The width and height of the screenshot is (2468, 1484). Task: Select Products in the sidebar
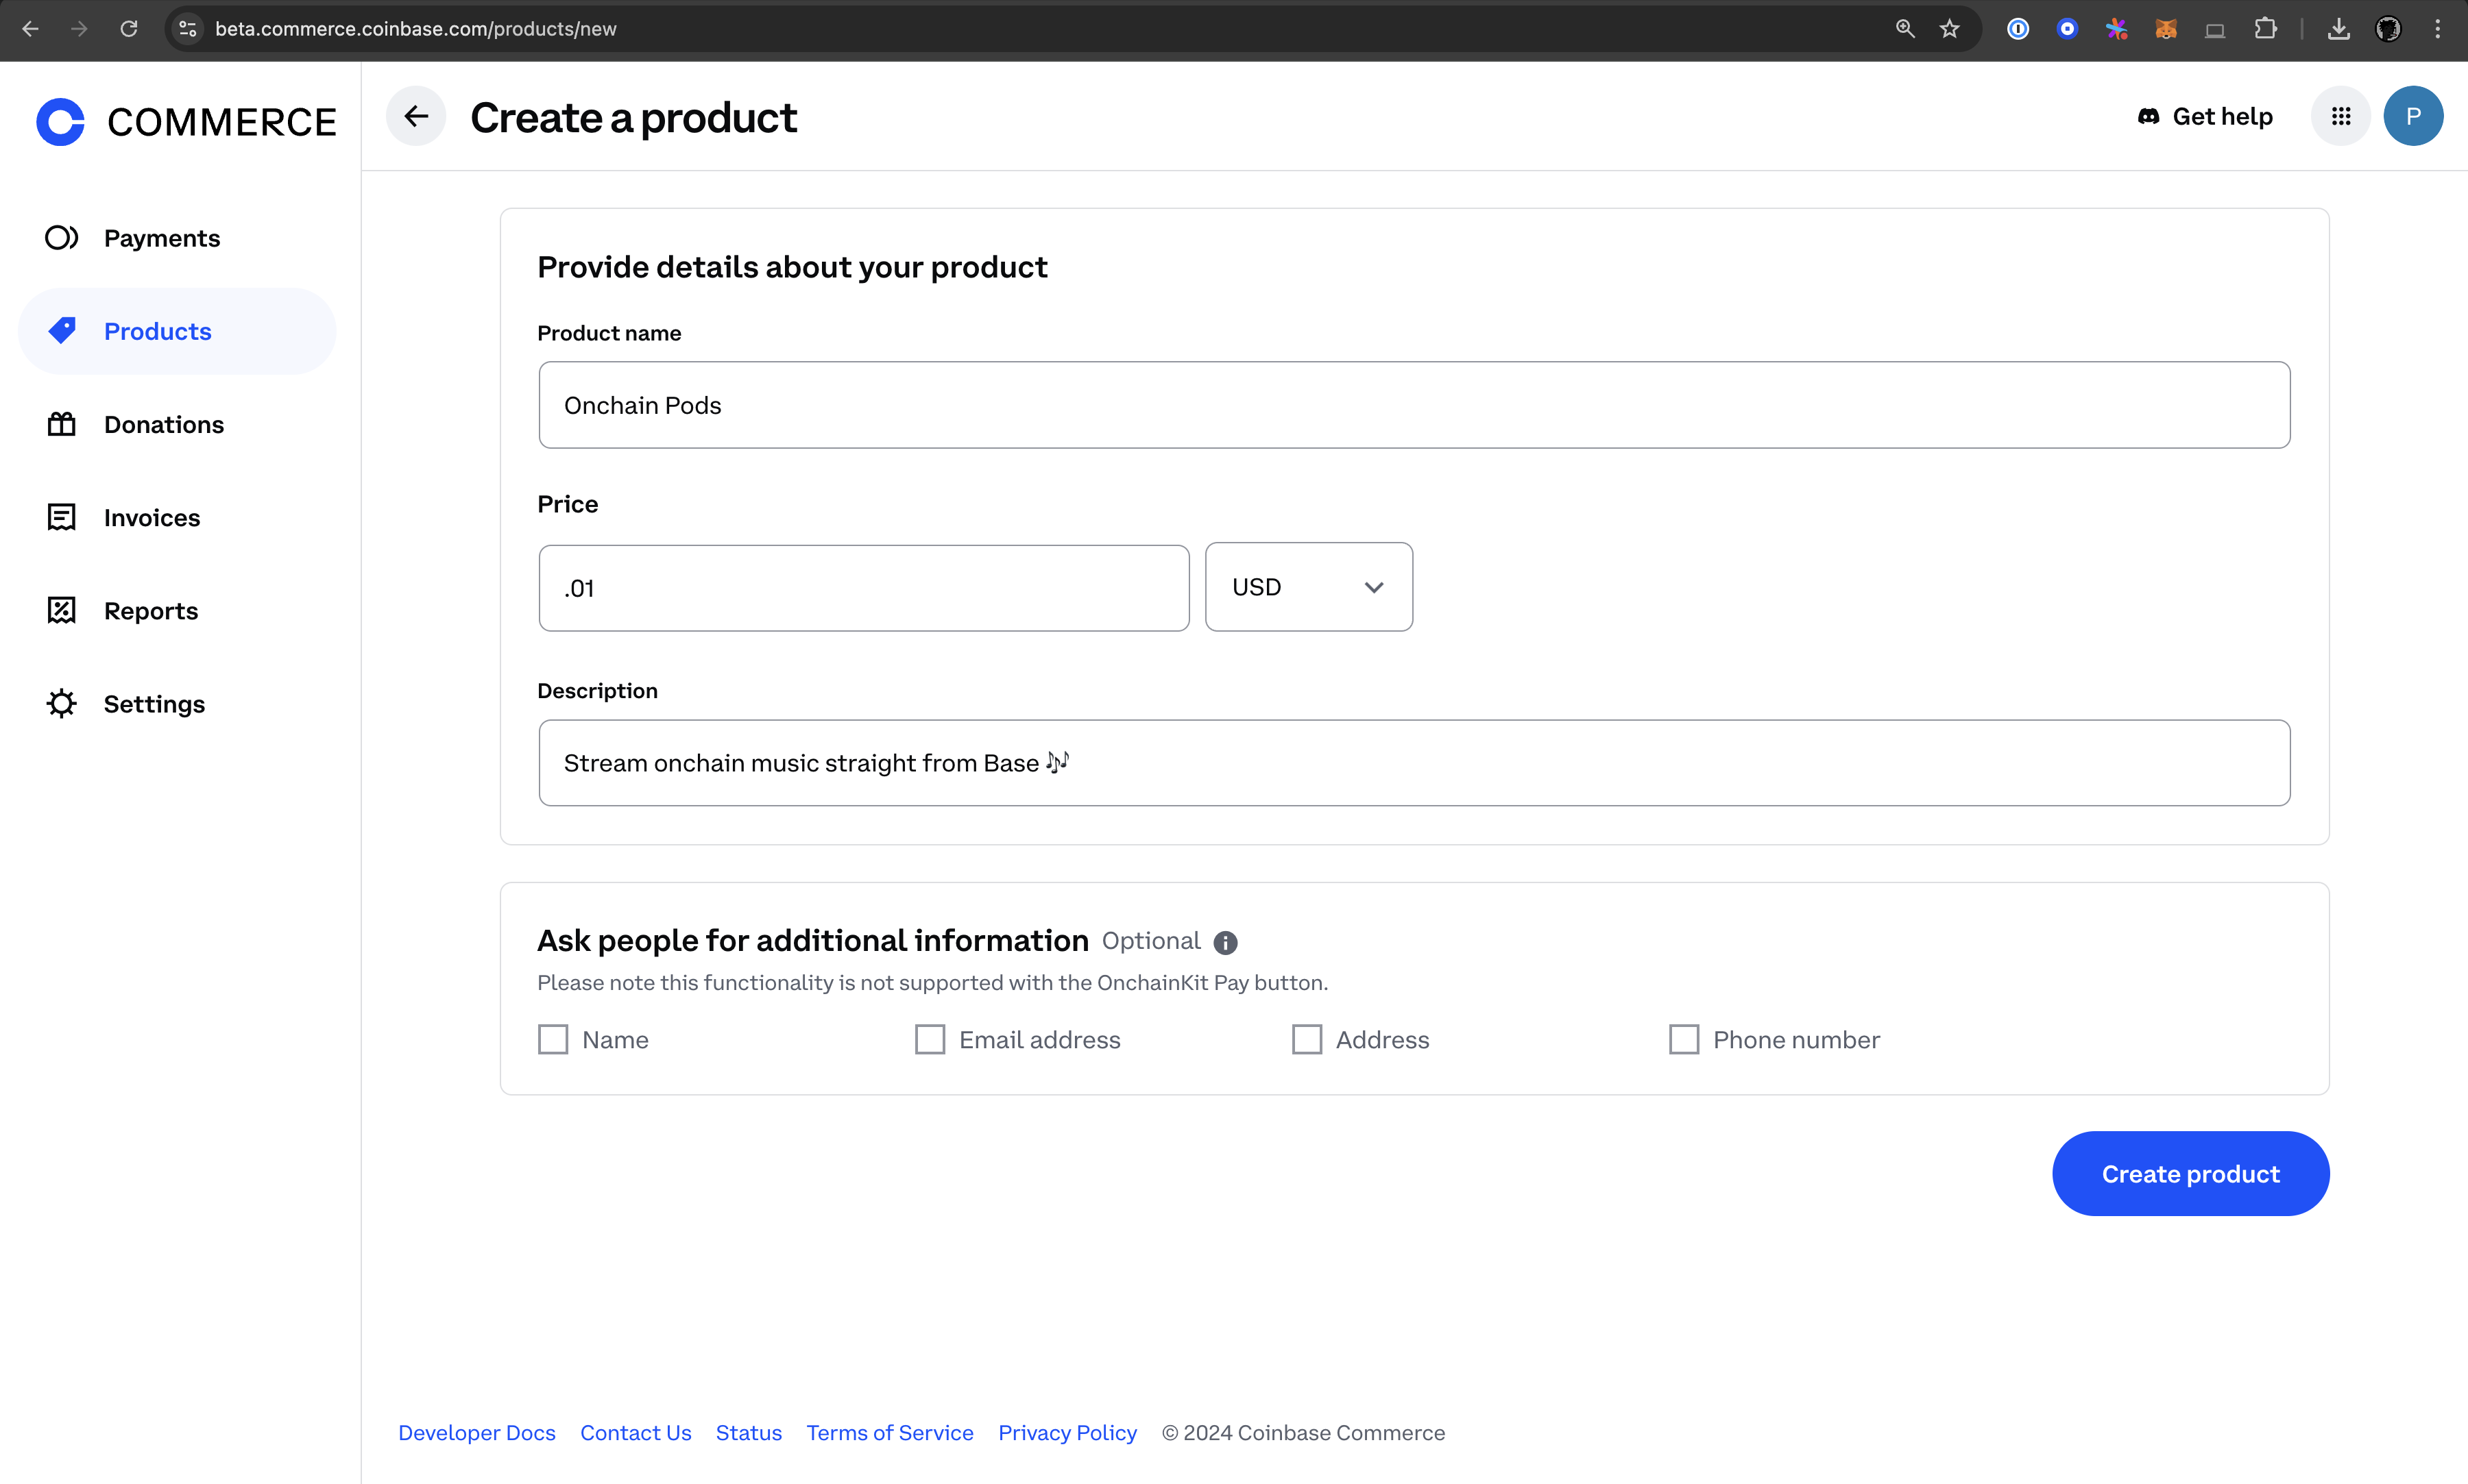157,331
